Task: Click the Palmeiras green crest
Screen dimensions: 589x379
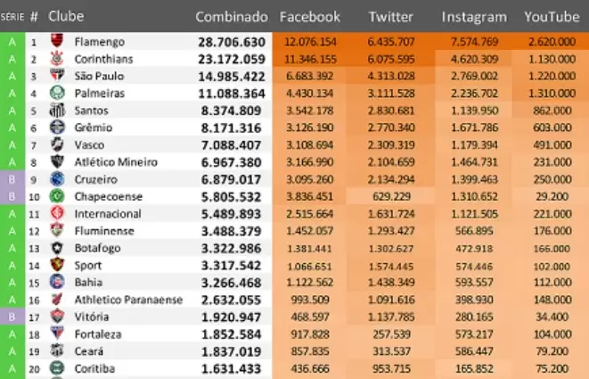Action: tap(56, 93)
